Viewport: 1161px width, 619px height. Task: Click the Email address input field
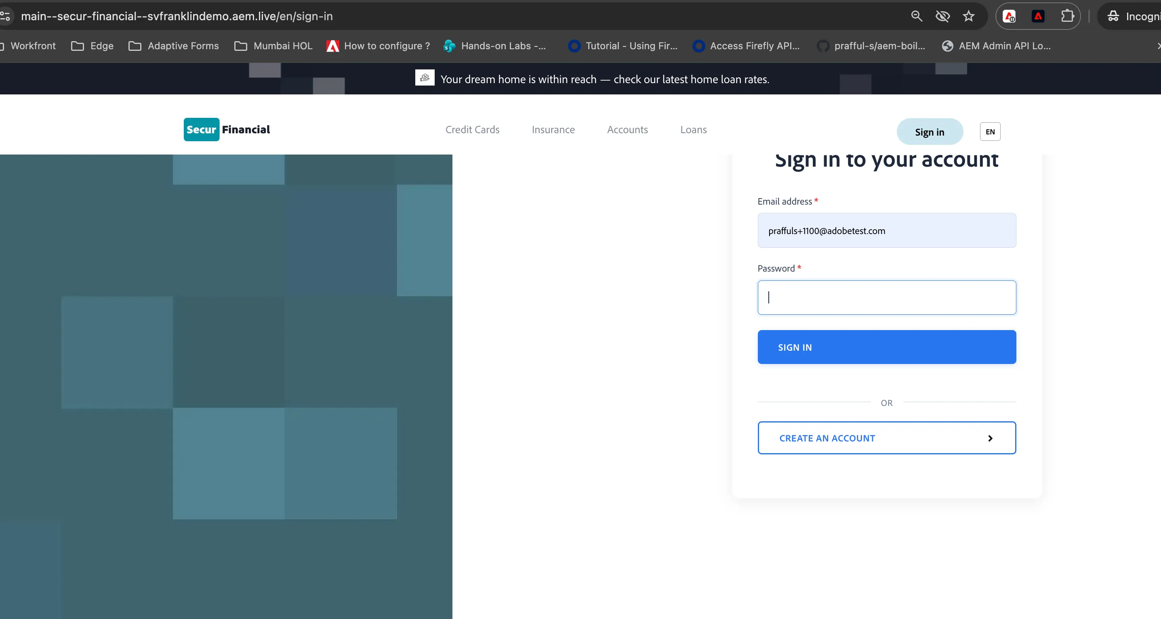(x=887, y=230)
